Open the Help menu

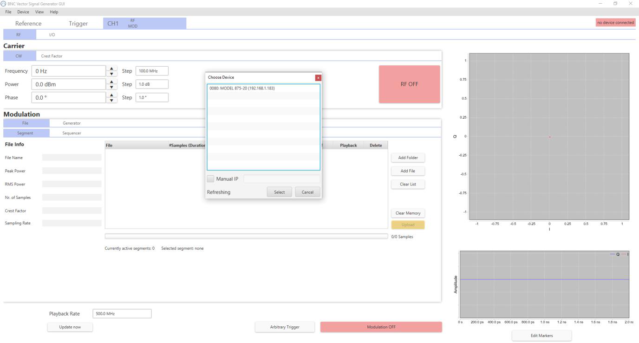pos(54,12)
